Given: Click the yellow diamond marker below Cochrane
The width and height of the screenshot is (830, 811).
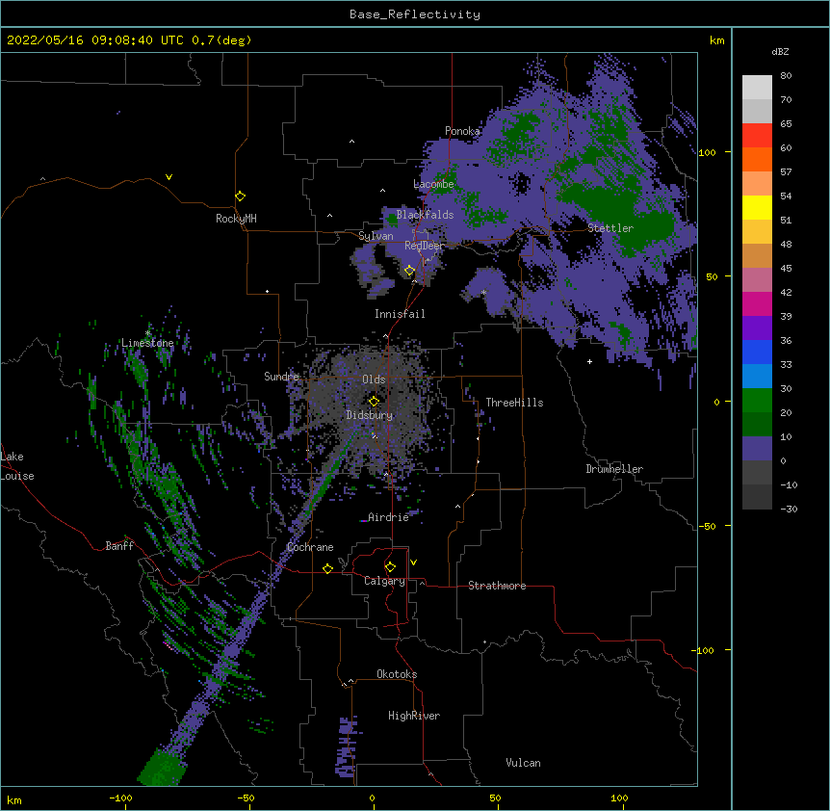Looking at the screenshot, I should click(x=327, y=568).
